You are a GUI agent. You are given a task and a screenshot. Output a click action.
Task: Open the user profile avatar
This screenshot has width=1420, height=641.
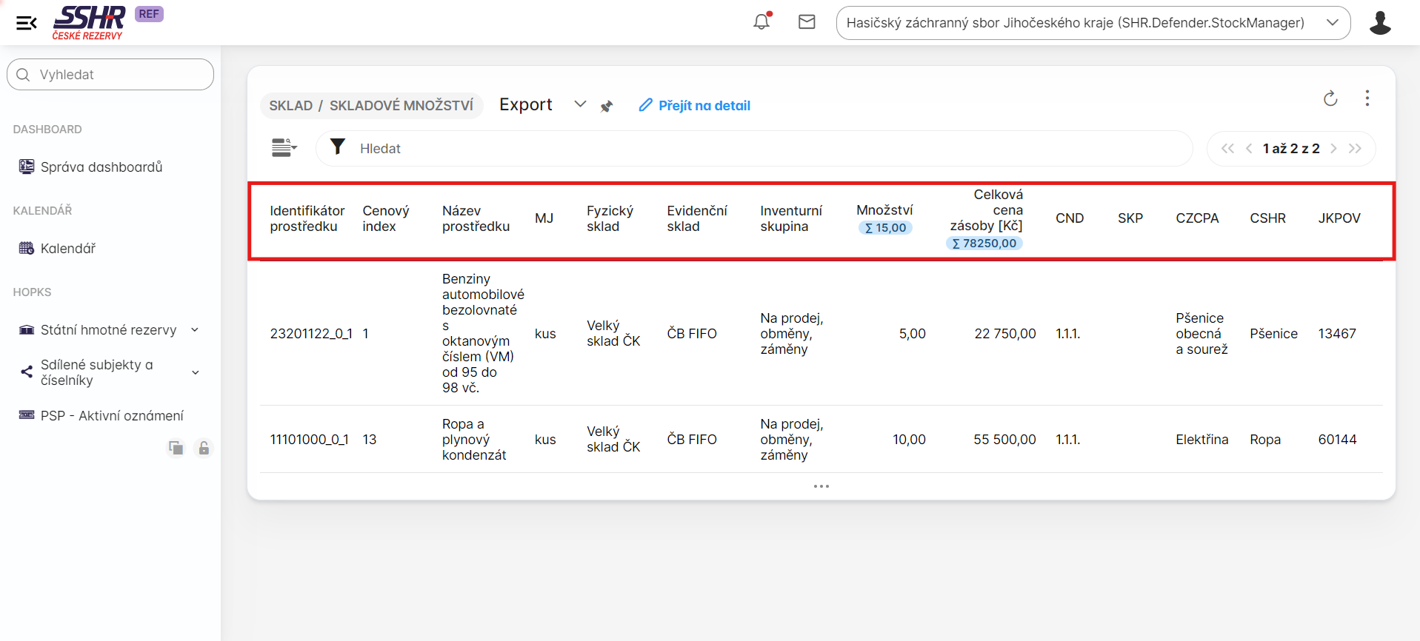(x=1379, y=23)
